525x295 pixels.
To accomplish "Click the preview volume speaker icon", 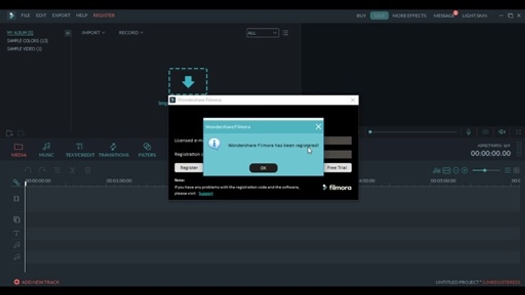I will [502, 132].
